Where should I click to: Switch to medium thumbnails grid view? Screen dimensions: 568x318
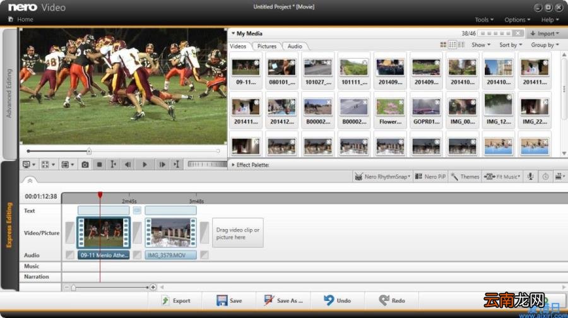pos(453,45)
